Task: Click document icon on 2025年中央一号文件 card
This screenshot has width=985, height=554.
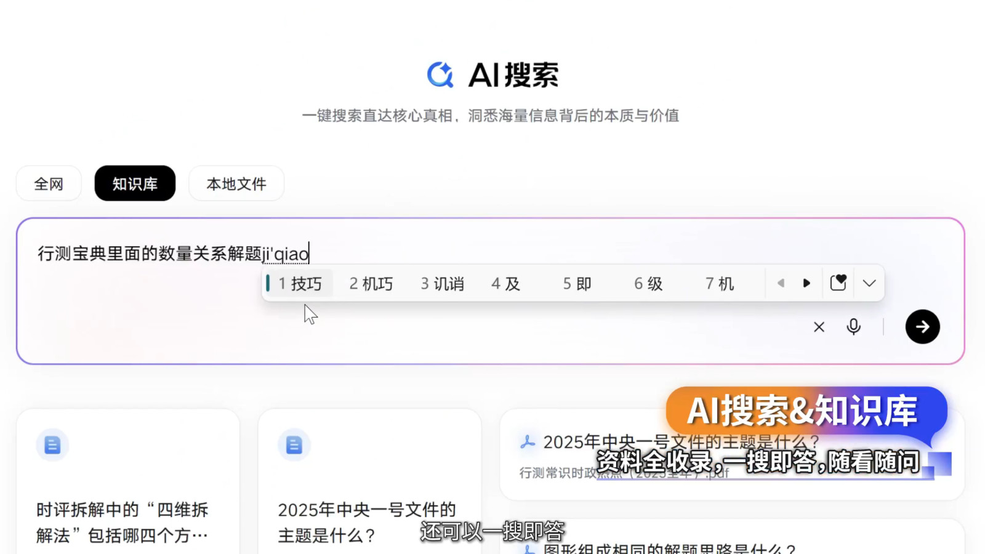Action: pyautogui.click(x=294, y=444)
